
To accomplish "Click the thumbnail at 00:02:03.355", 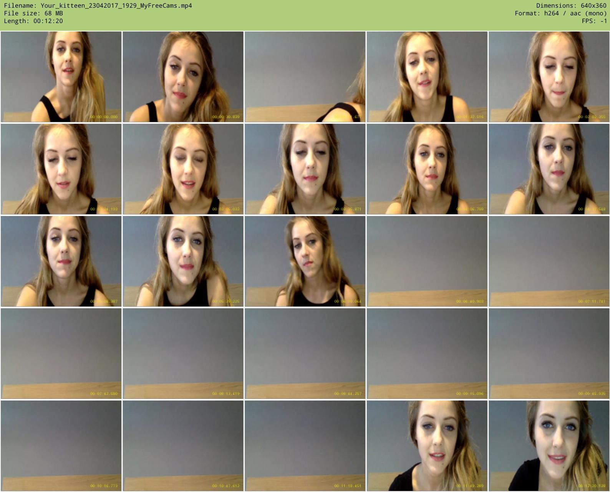I will coord(549,77).
